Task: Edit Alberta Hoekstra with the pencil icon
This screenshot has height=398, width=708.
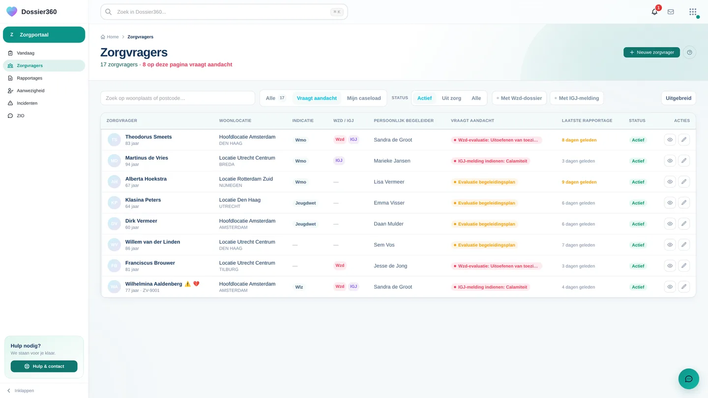Action: point(683,182)
